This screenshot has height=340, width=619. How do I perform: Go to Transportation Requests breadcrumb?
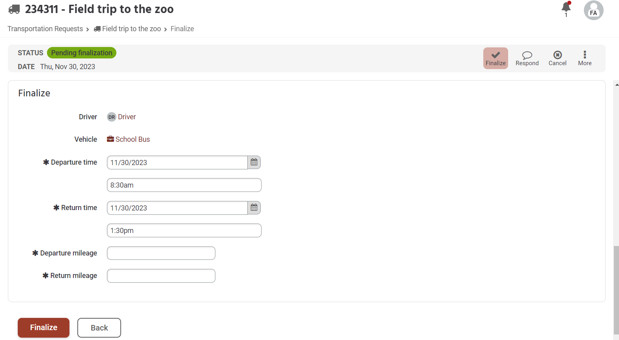45,29
